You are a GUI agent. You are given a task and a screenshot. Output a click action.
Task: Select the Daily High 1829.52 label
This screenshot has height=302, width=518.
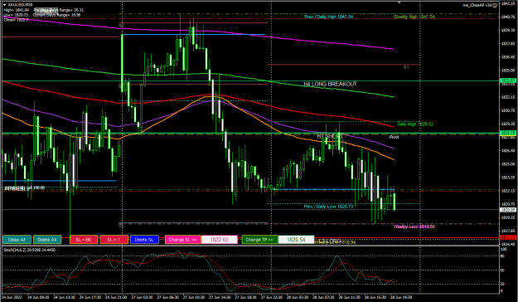[x=415, y=124]
